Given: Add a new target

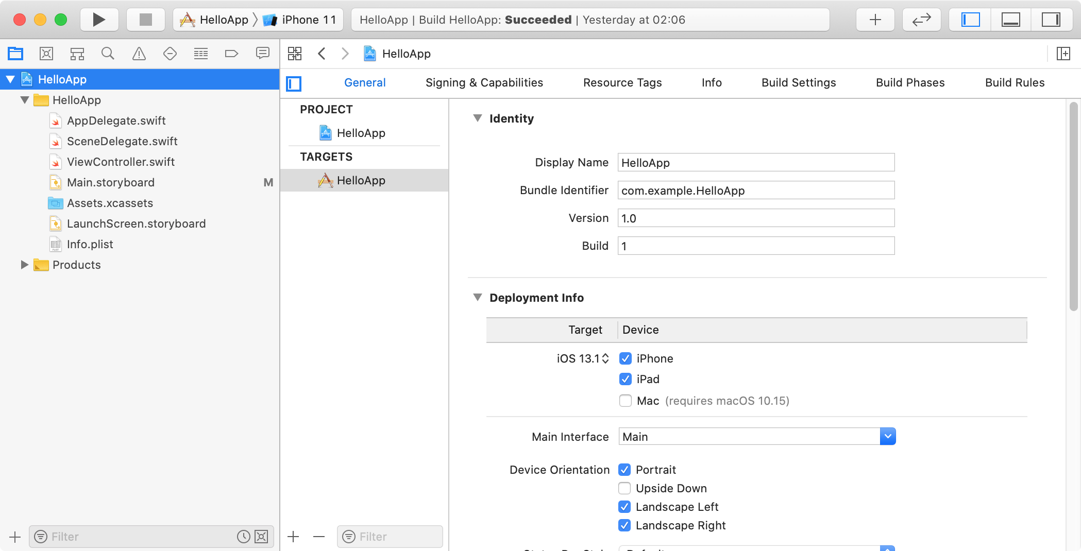Looking at the screenshot, I should [294, 537].
